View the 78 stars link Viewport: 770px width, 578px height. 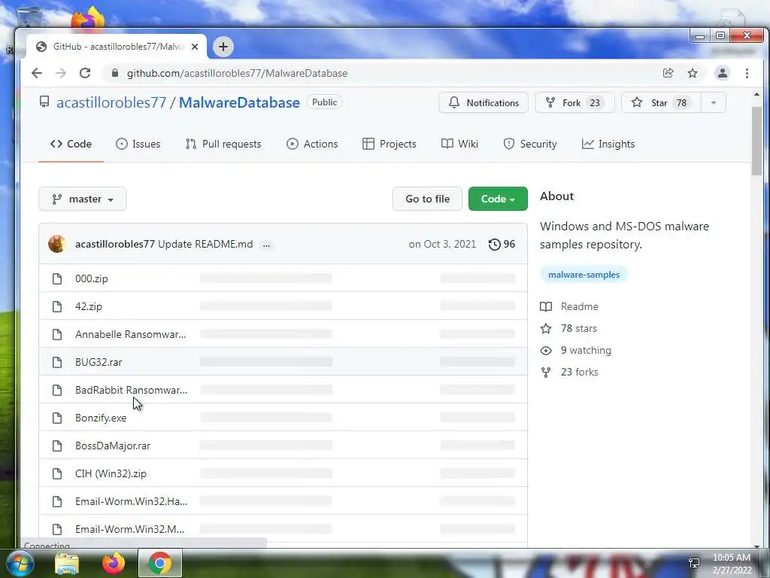coord(568,328)
